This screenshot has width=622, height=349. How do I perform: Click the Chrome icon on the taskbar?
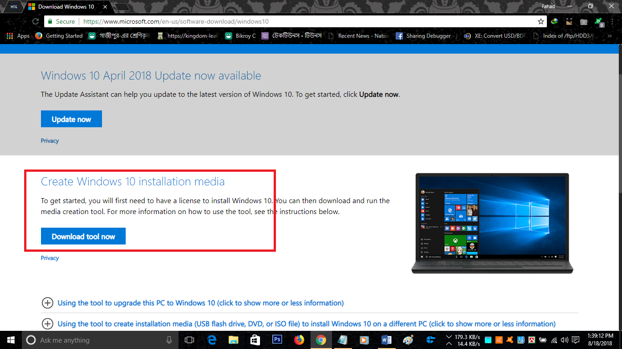click(321, 340)
